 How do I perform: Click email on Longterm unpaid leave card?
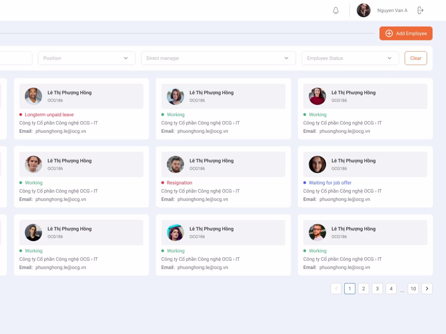(61, 131)
